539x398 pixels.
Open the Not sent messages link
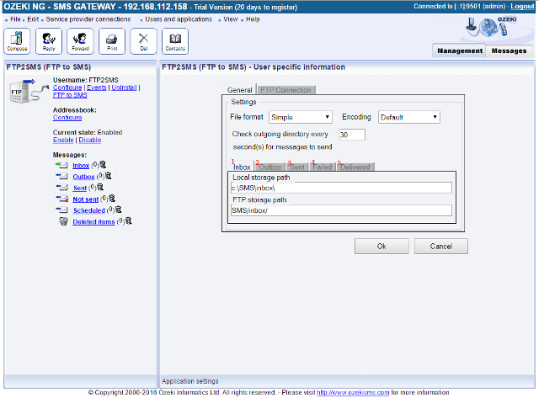coord(86,199)
